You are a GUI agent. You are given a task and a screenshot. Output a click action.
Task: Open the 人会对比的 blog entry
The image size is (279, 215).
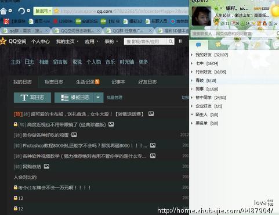tap(25, 177)
